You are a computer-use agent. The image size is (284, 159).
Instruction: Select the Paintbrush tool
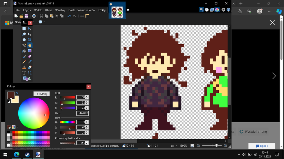tap(24, 57)
